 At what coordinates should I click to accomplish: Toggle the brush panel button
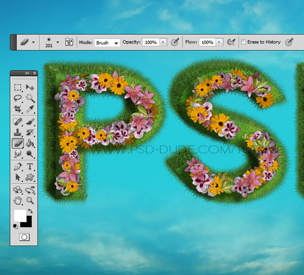click(x=69, y=42)
